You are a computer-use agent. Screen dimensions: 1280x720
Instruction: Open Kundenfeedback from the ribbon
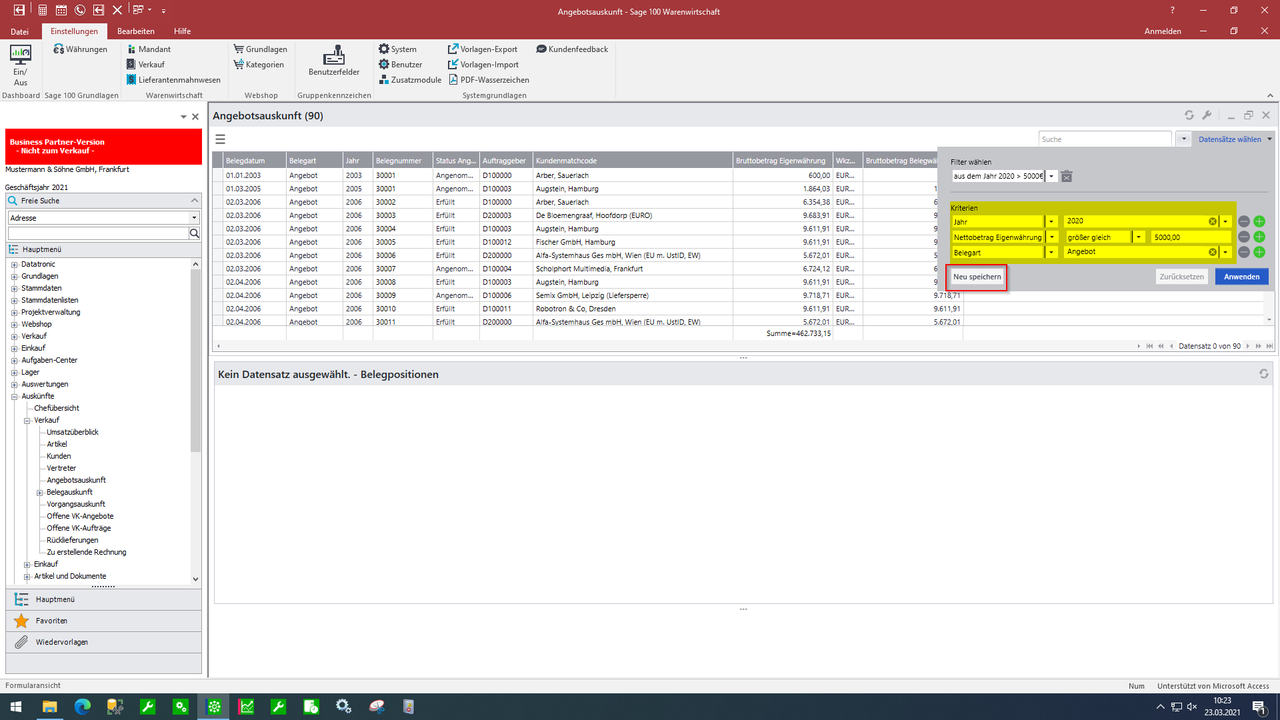[572, 49]
